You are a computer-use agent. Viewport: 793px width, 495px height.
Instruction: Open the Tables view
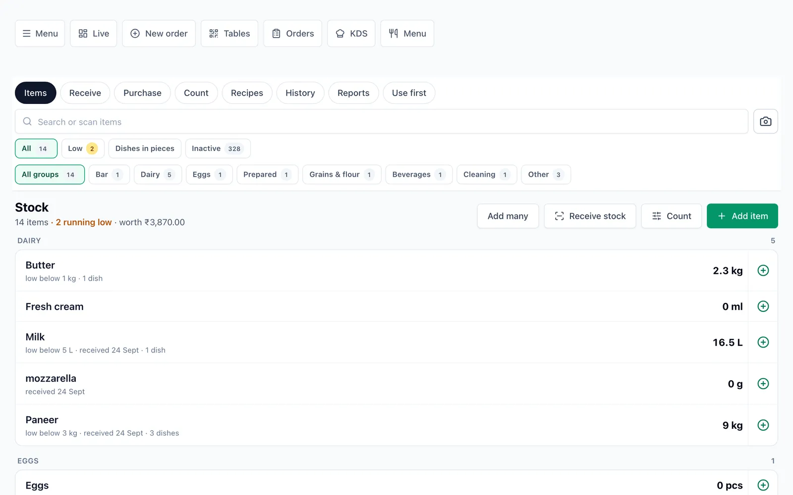(229, 34)
